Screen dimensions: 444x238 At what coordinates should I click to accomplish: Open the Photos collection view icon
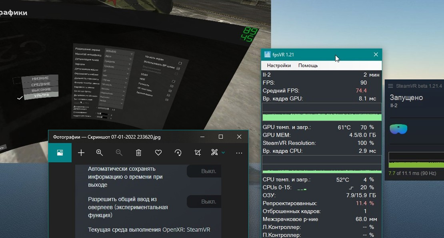click(60, 153)
